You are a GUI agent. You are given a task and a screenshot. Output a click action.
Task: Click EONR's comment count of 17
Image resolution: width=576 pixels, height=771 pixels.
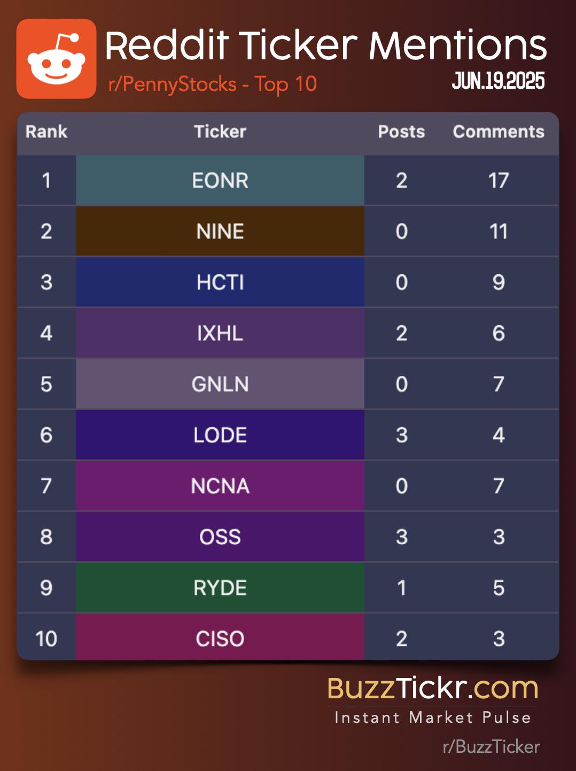point(499,181)
